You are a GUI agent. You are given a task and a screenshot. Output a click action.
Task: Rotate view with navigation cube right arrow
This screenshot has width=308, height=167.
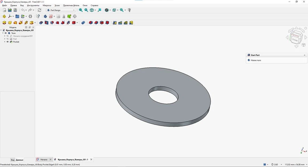(x=306, y=37)
